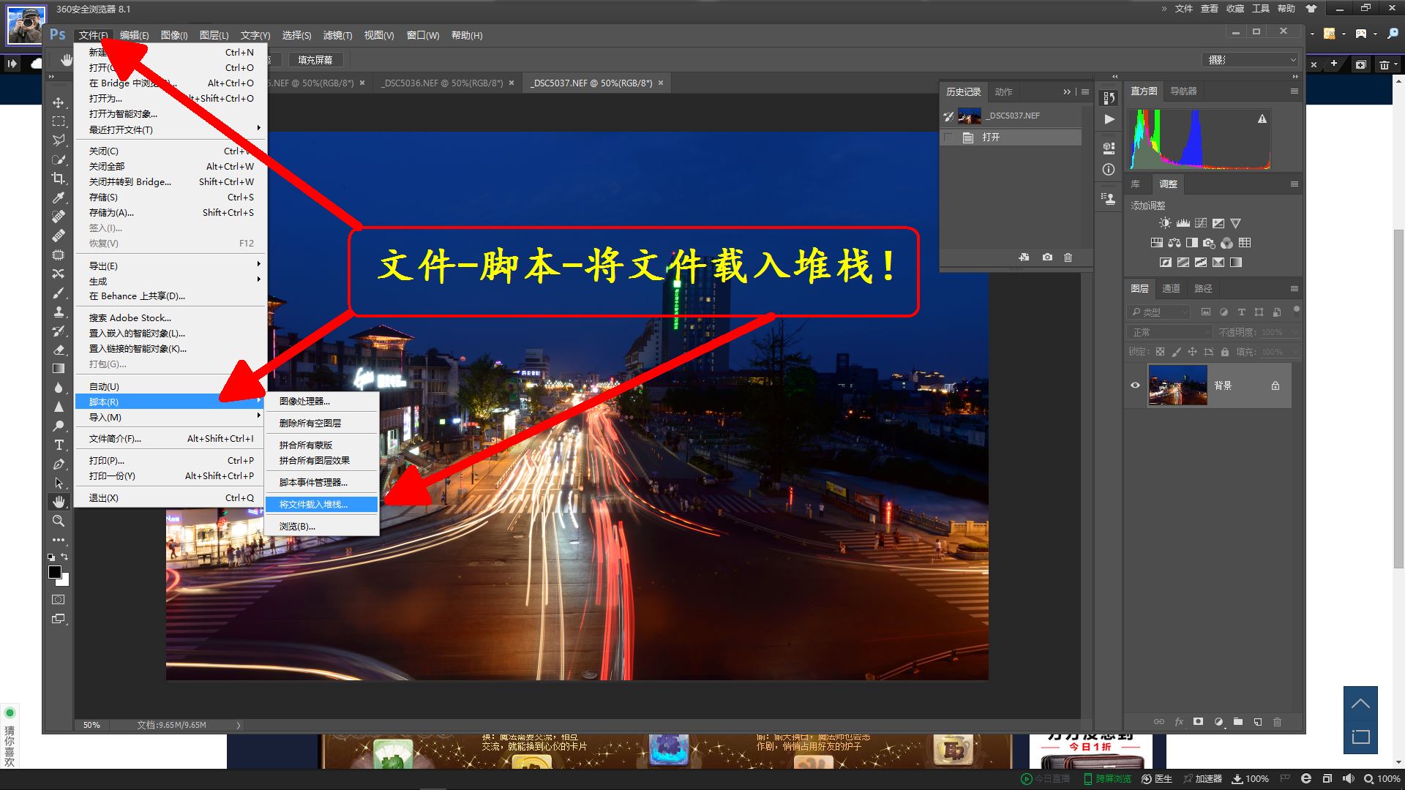Choose 图像处理器 in scripts submenu

click(321, 401)
